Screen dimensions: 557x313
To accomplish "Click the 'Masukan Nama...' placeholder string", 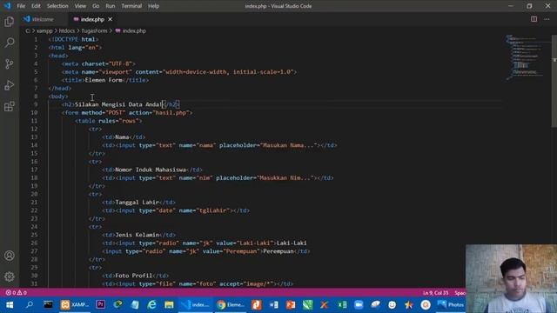I will tap(288, 145).
